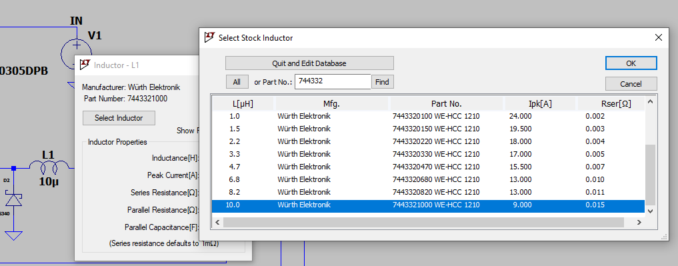Click the Inductor Properties group label
Image resolution: width=678 pixels, height=266 pixels.
pos(117,142)
